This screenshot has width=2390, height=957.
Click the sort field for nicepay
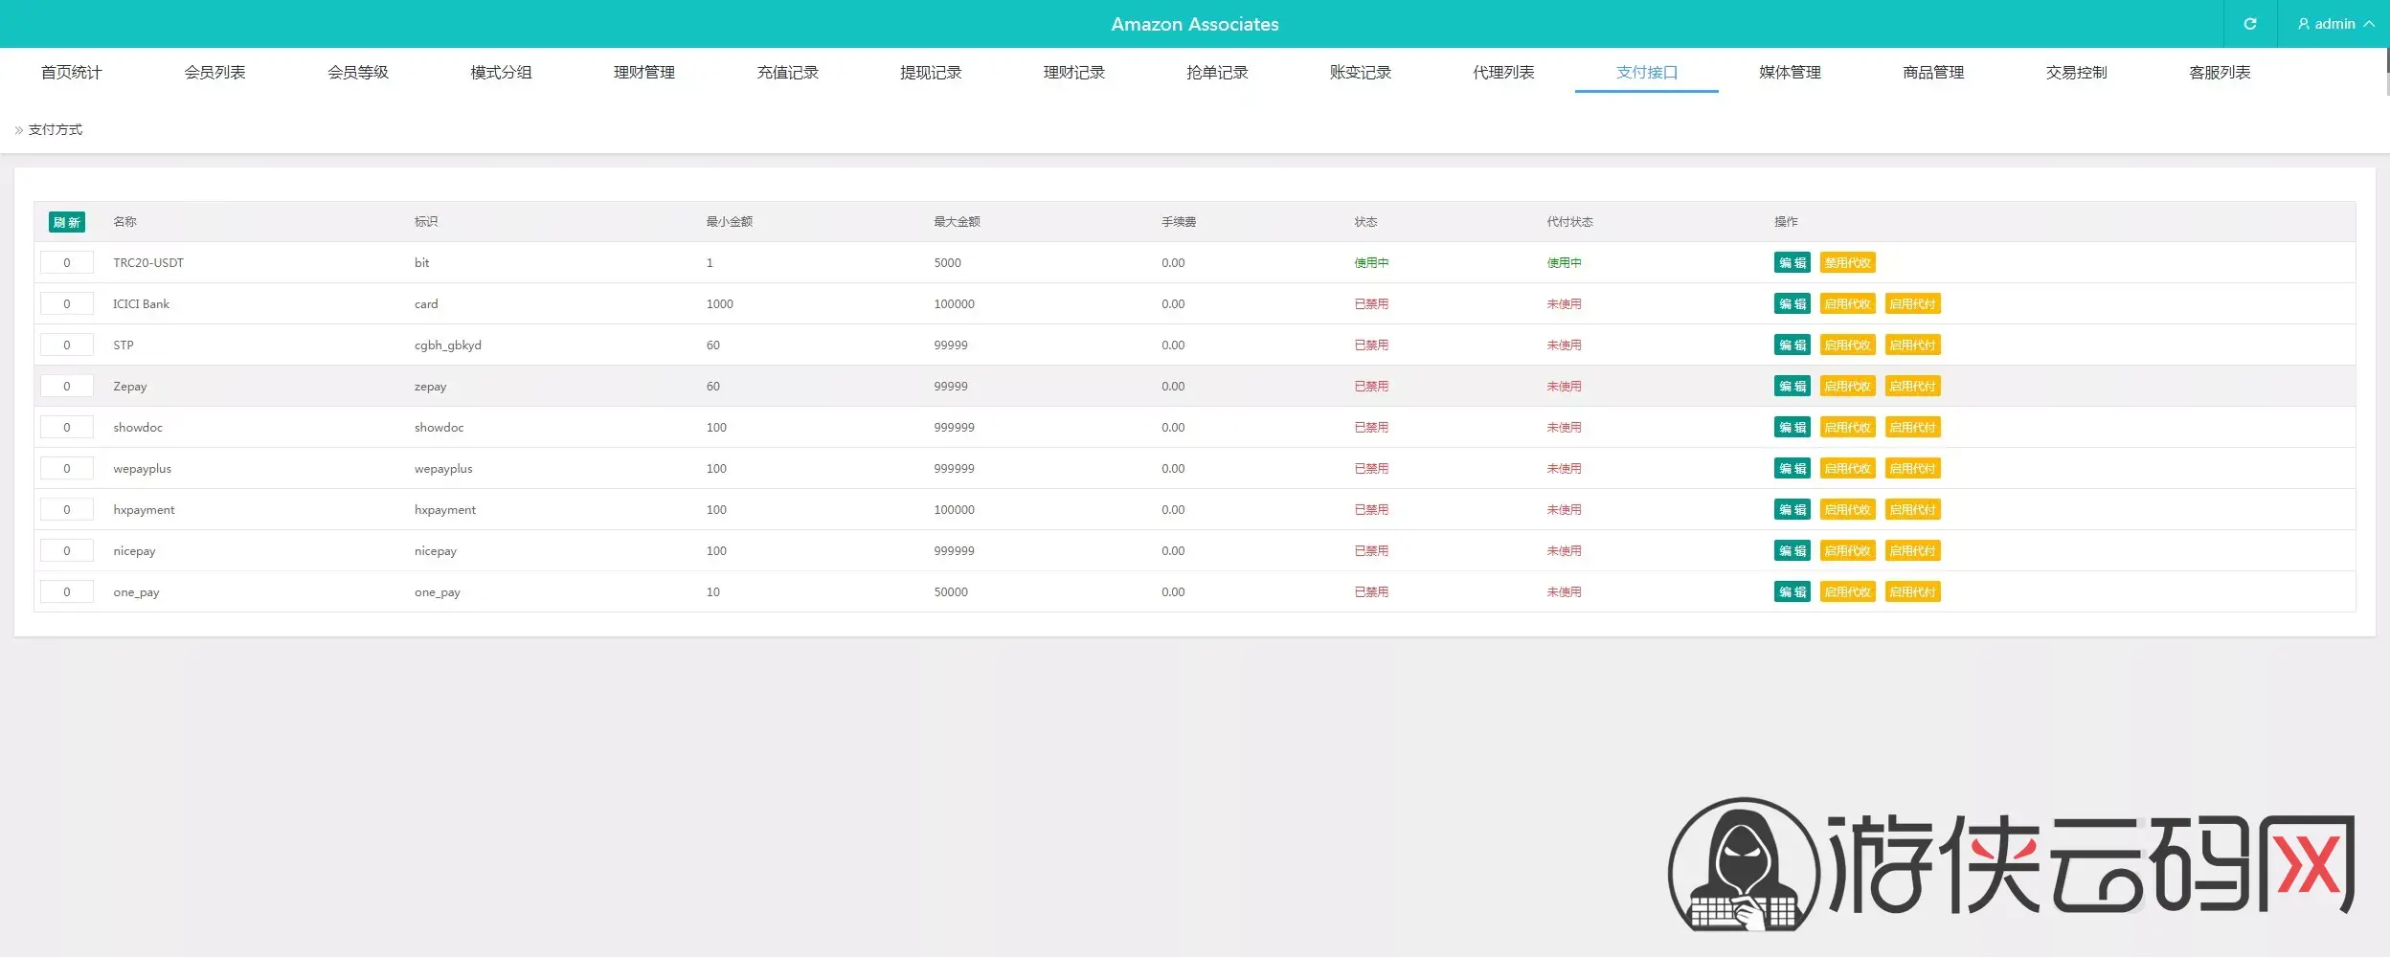click(67, 550)
